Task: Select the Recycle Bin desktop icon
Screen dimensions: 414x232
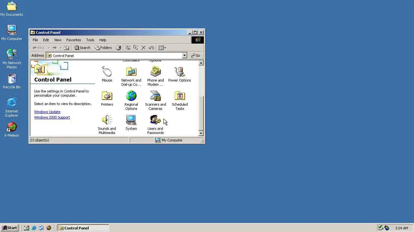Action: pyautogui.click(x=12, y=81)
